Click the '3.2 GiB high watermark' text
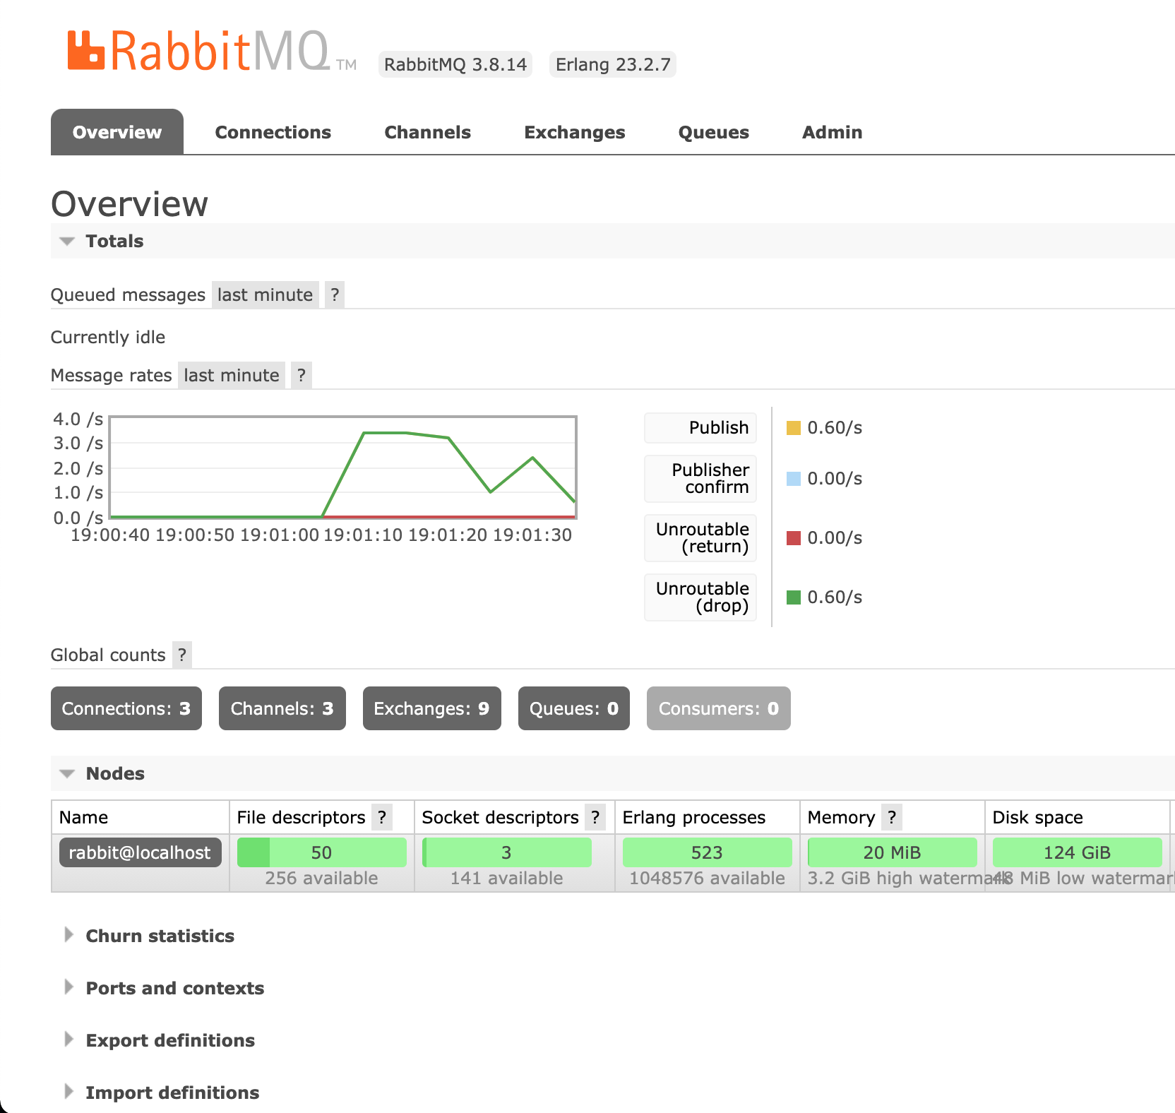Image resolution: width=1175 pixels, height=1113 pixels. [908, 878]
